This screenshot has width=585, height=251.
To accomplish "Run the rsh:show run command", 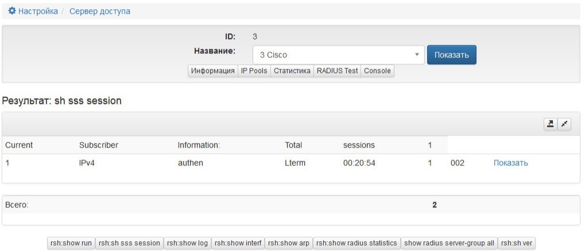I will [x=71, y=243].
